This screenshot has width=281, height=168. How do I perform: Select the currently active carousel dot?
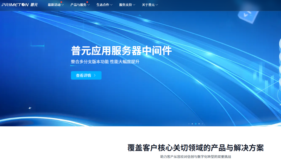[x=196, y=124]
